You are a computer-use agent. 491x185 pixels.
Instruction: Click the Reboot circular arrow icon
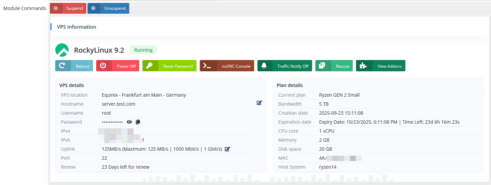point(62,66)
